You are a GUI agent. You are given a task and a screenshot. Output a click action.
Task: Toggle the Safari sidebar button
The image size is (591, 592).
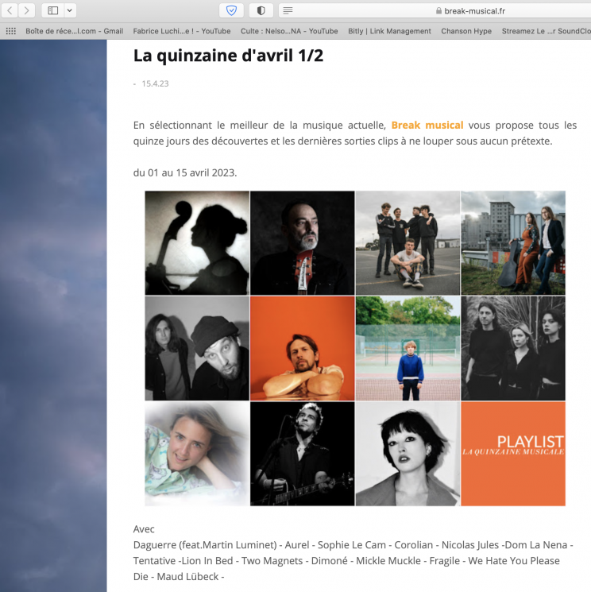pyautogui.click(x=53, y=10)
